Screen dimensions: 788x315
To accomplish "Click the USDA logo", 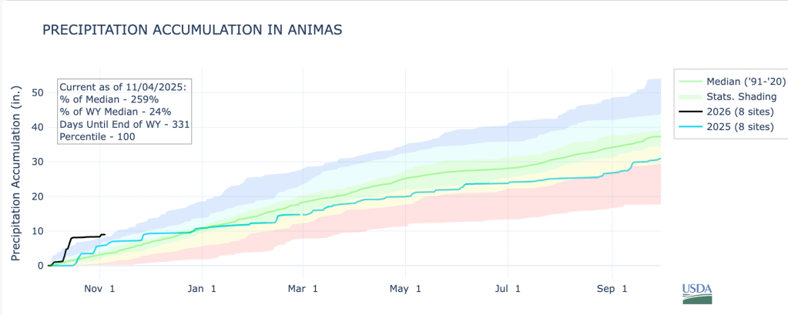I will 697,294.
